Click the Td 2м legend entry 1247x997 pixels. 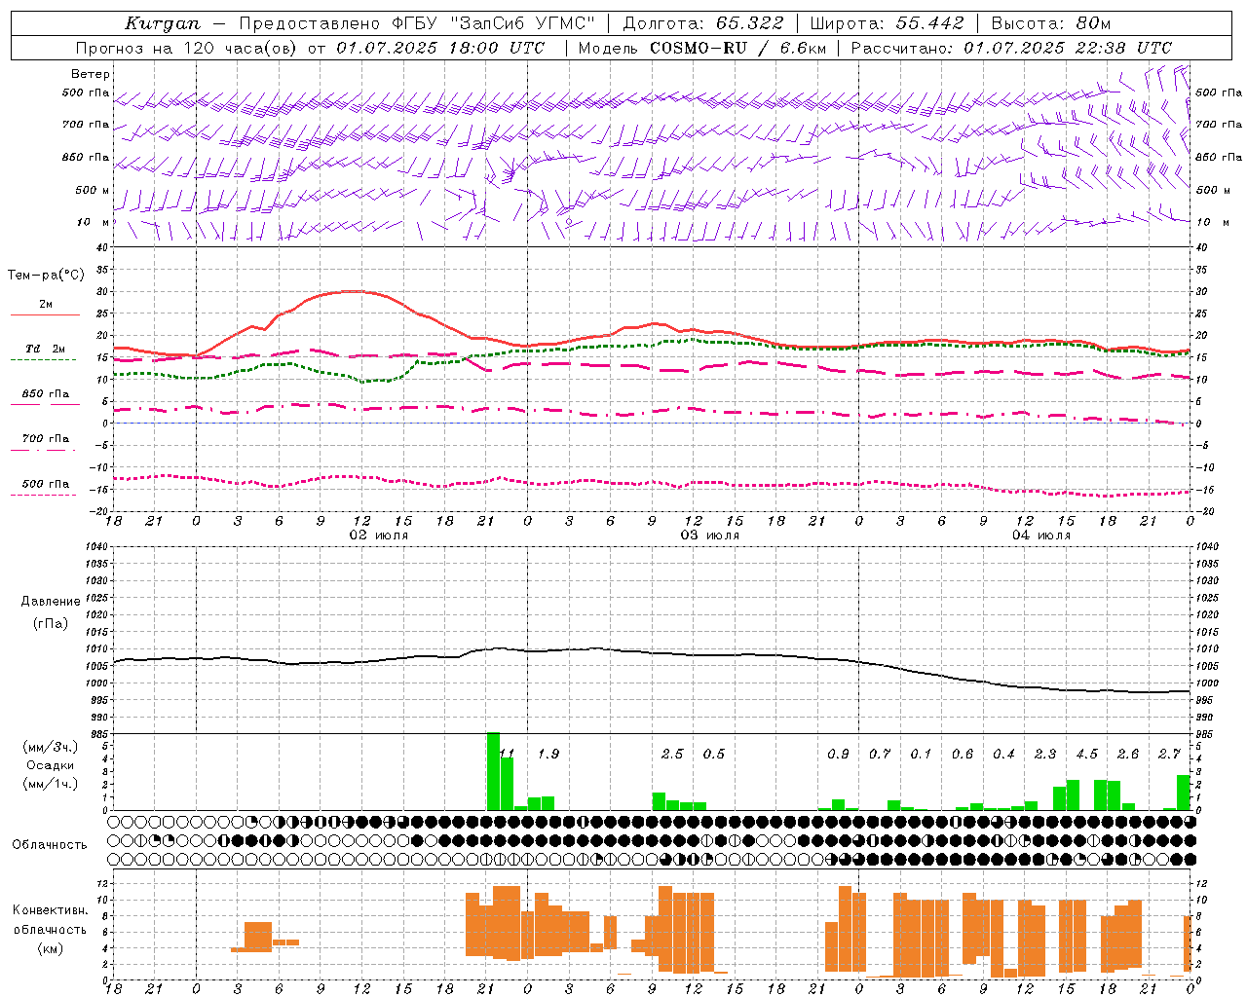(46, 349)
